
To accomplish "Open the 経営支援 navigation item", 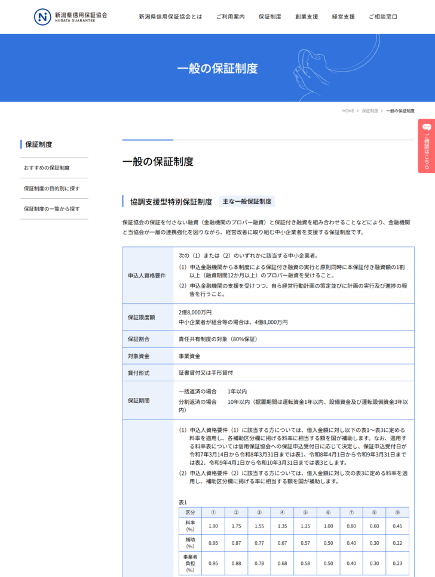I will pyautogui.click(x=343, y=17).
